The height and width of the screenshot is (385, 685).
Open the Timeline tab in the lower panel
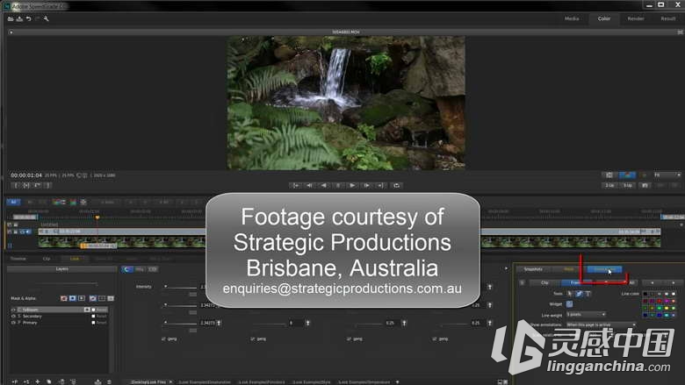tap(18, 259)
